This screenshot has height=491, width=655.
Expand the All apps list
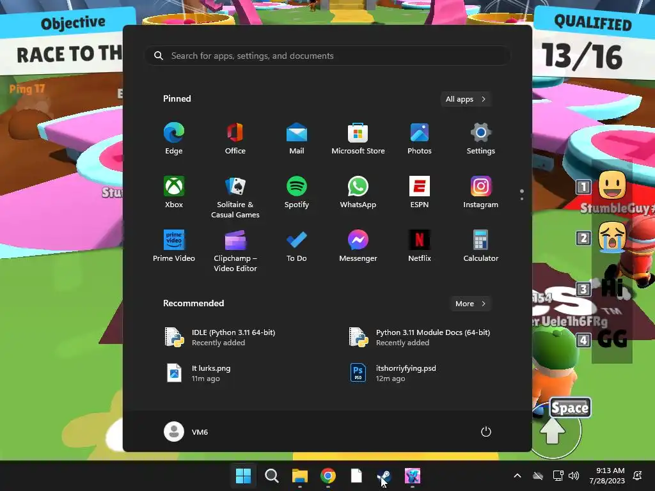point(466,99)
